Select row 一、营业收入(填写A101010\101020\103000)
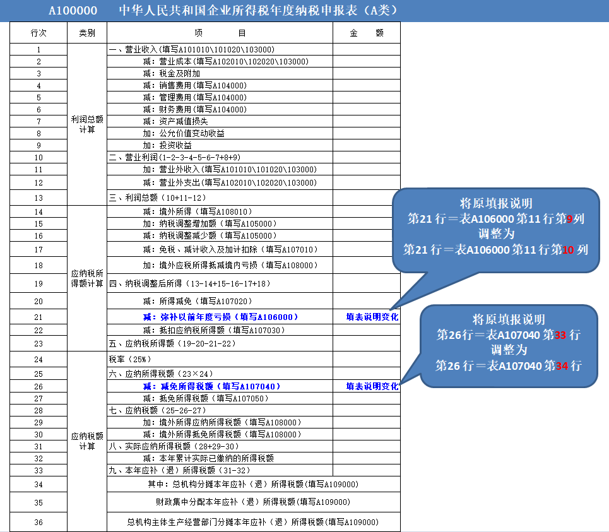The image size is (609, 532). click(x=220, y=49)
